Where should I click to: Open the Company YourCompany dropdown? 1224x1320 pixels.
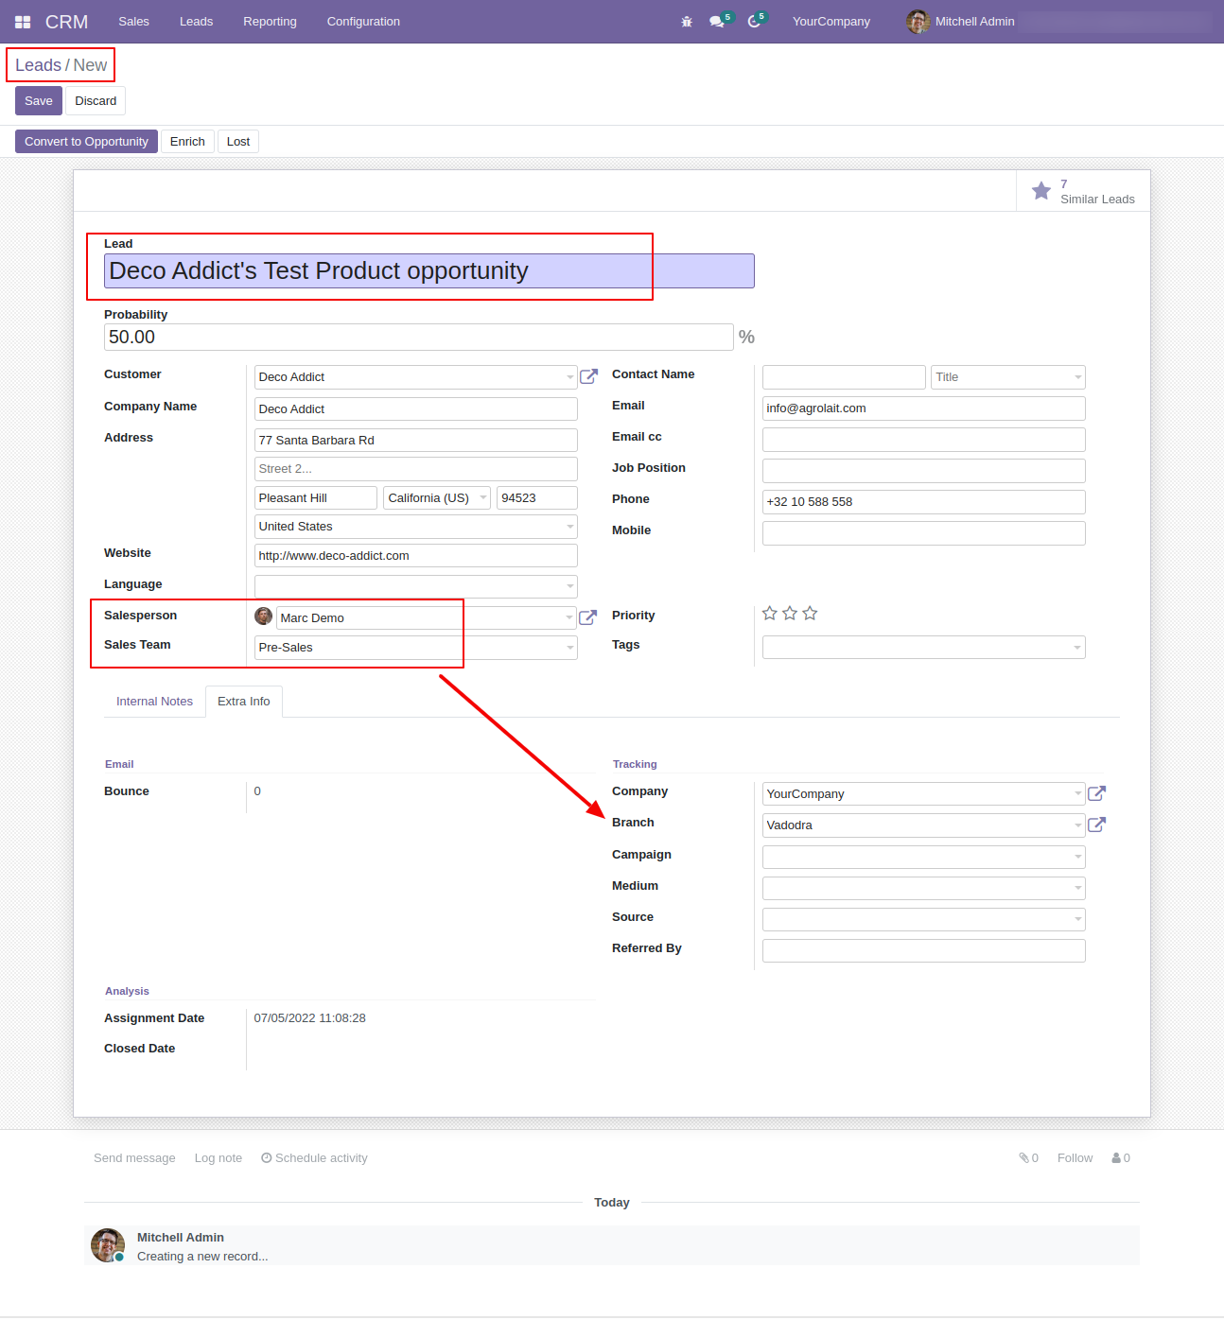(924, 794)
